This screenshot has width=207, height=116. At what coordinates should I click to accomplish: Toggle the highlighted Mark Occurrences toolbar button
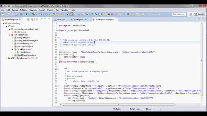(71, 14)
